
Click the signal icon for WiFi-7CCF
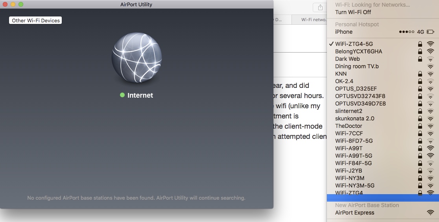430,133
